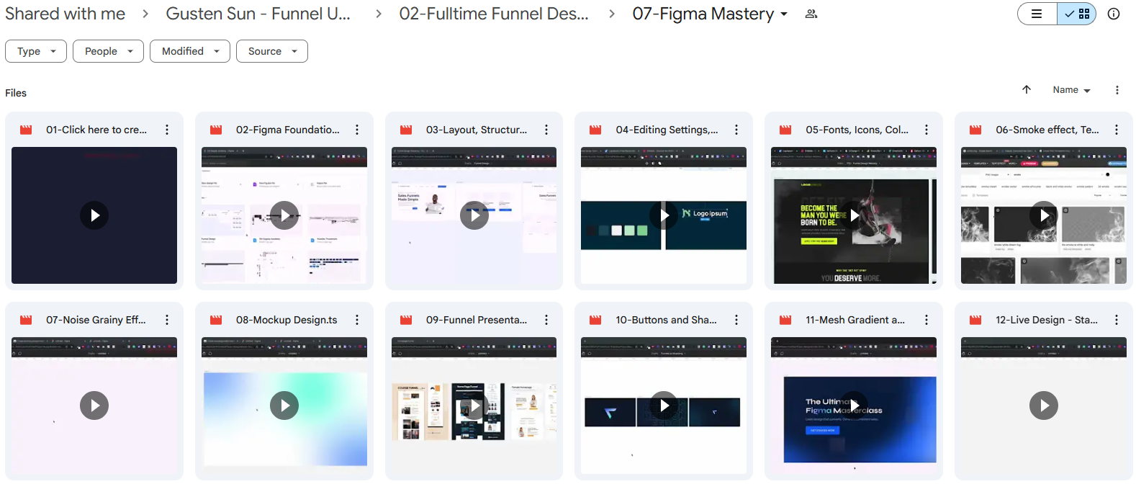Viewport: 1136px width, 484px height.
Task: Open more actions for 06-Smoke effect, Te...
Action: point(1117,130)
